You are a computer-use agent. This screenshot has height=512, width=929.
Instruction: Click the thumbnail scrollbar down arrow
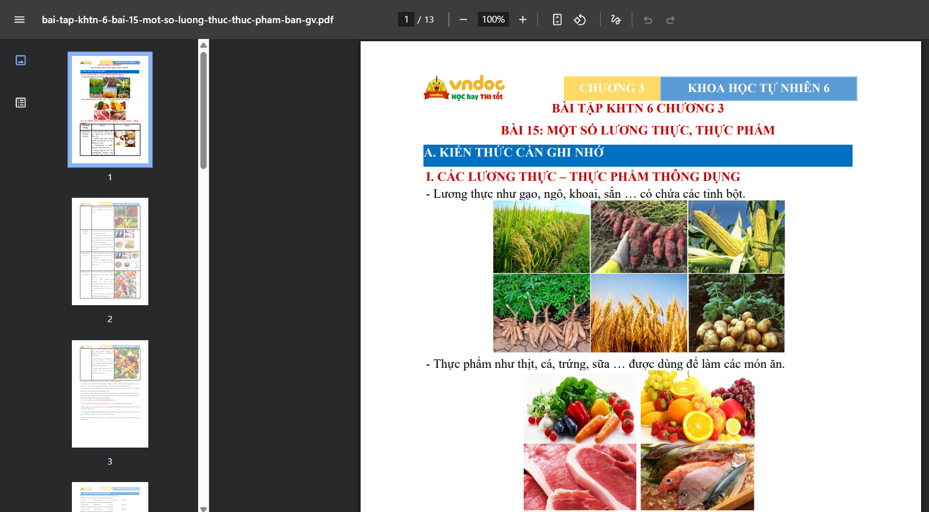coord(204,508)
